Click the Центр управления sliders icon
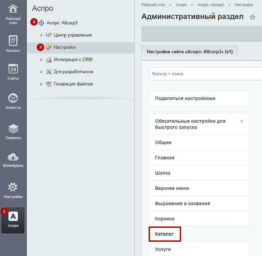 click(48, 35)
